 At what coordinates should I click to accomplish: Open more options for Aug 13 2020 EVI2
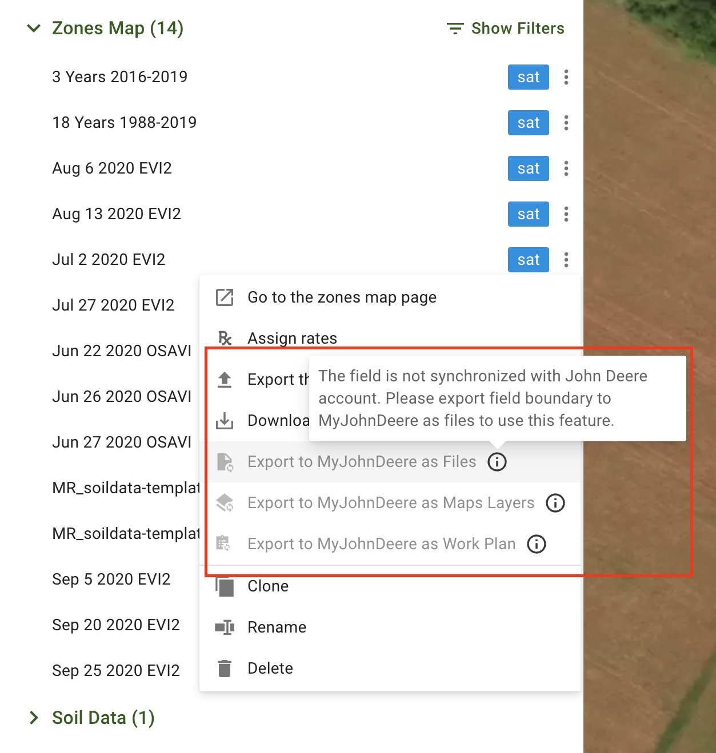(x=566, y=214)
